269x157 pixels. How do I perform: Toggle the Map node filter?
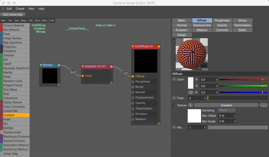[24, 21]
